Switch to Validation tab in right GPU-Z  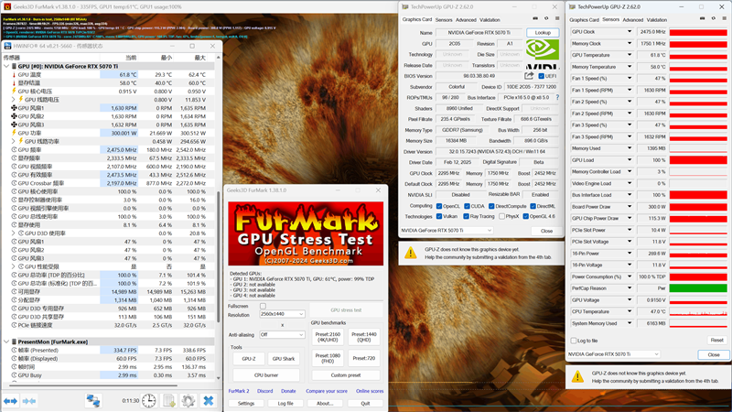tap(657, 19)
